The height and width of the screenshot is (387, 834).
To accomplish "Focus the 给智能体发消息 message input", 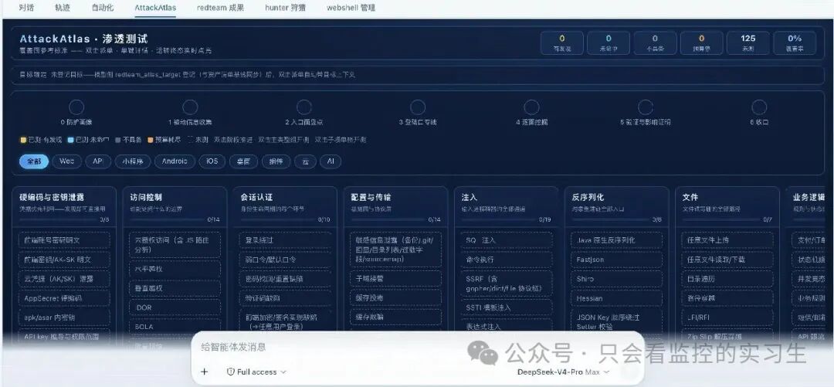I will click(x=418, y=347).
